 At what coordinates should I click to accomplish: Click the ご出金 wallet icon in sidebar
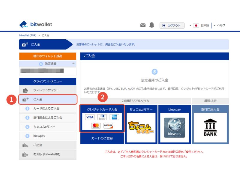[x=25, y=145]
